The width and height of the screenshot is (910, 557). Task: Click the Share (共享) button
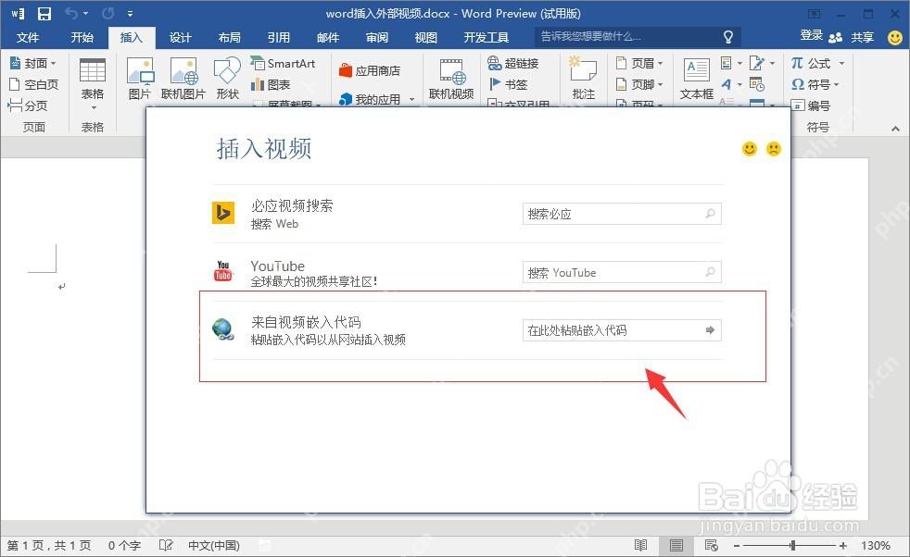click(x=853, y=37)
